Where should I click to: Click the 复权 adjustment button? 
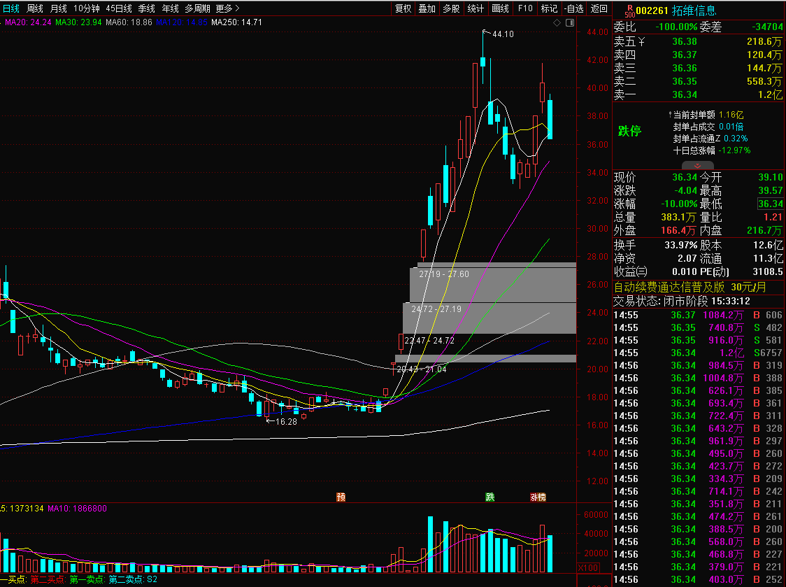coord(403,8)
